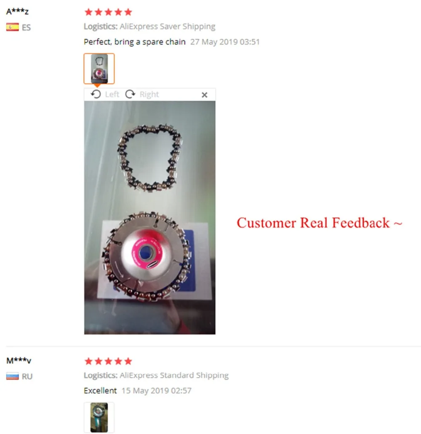Open the M***v review photo thumbnail
421x434 pixels.
click(x=99, y=418)
